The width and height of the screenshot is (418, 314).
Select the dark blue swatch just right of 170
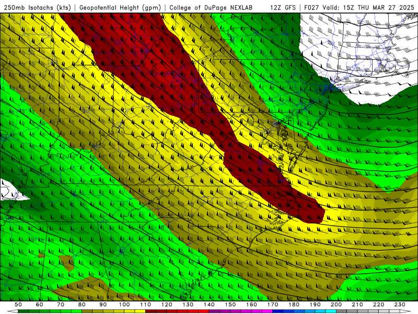click(x=278, y=311)
